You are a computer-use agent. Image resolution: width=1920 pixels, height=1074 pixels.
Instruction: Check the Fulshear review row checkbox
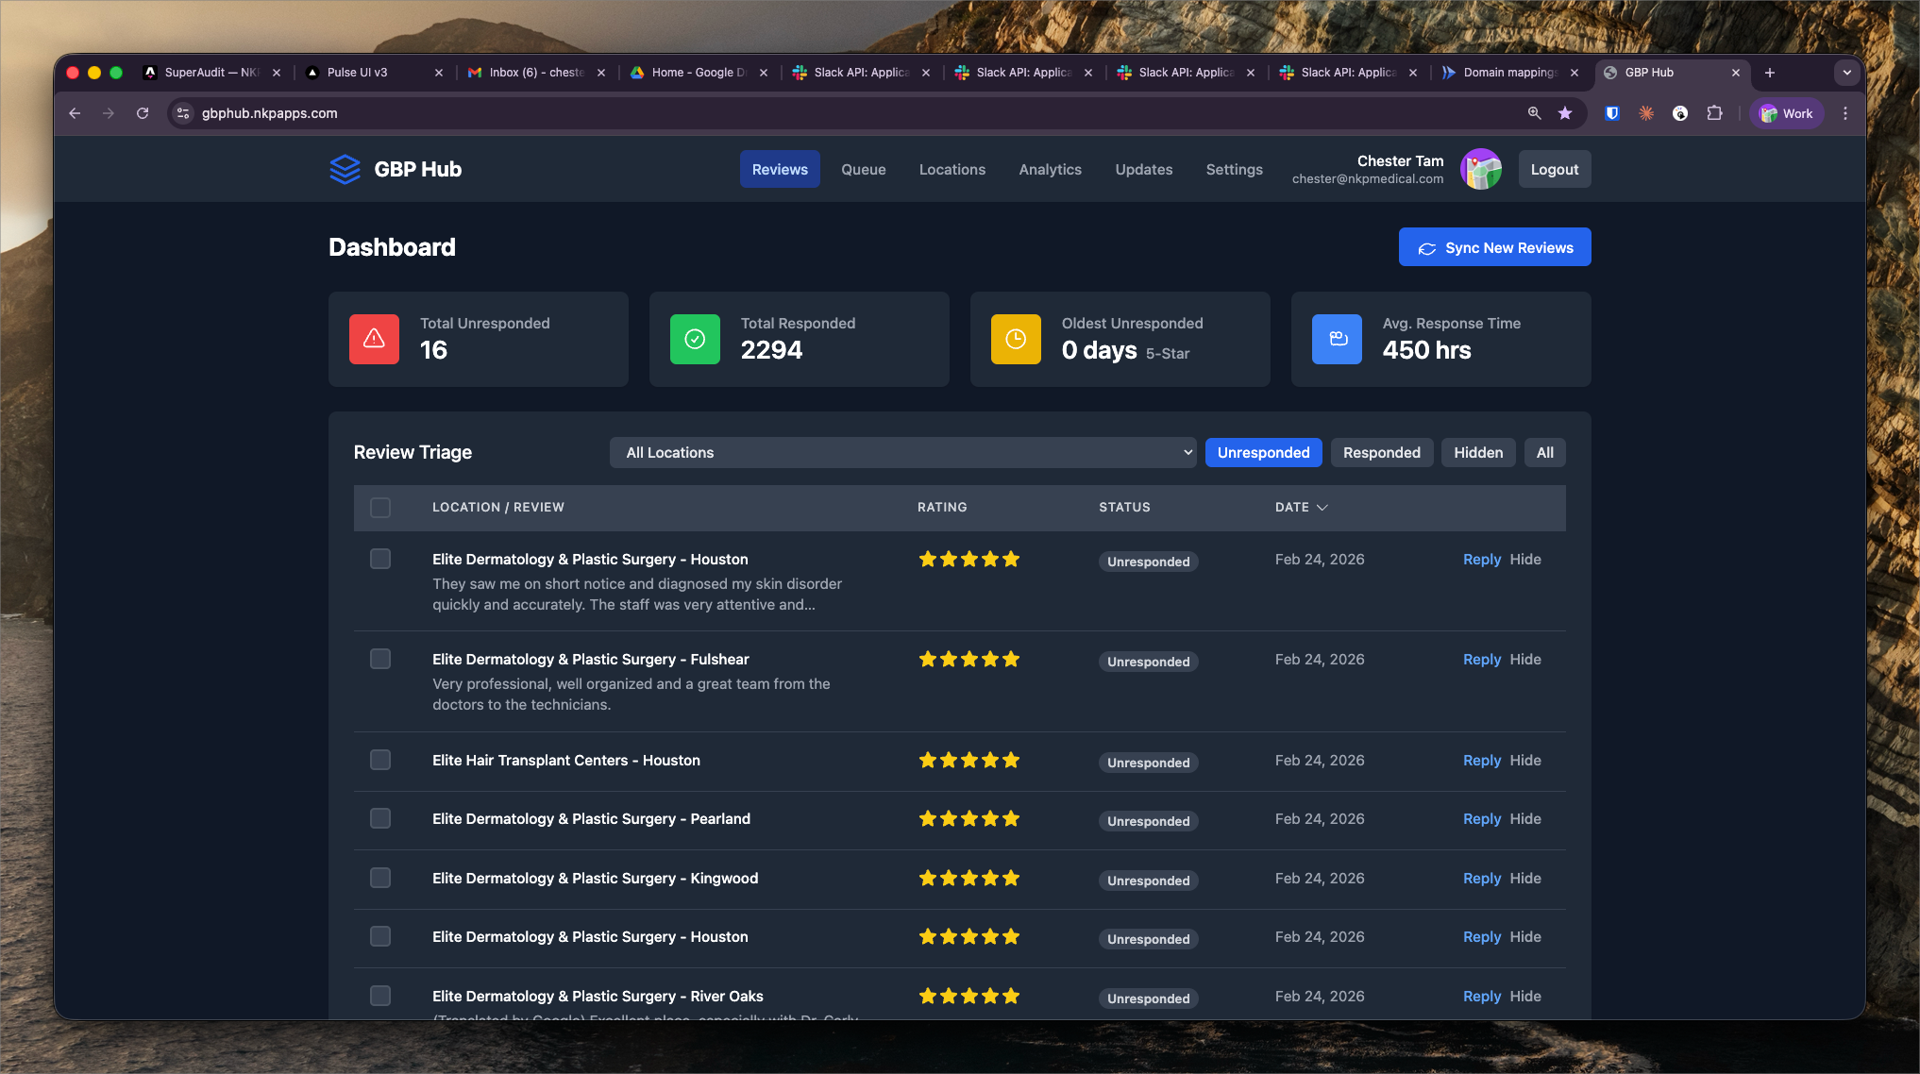(x=380, y=659)
